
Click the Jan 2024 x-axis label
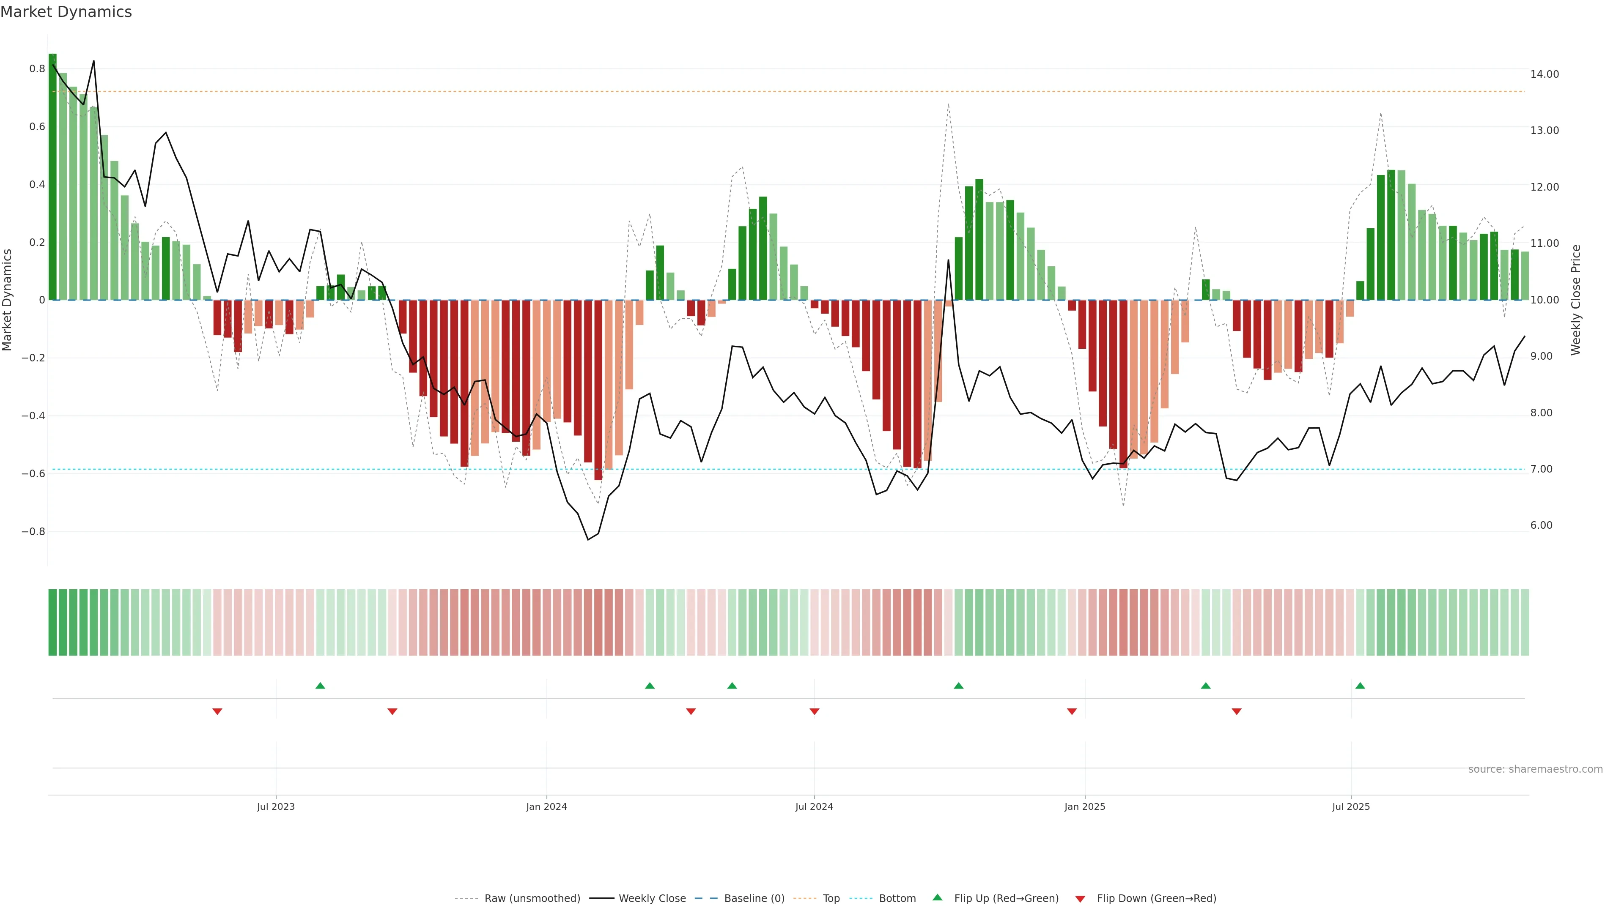click(x=546, y=806)
